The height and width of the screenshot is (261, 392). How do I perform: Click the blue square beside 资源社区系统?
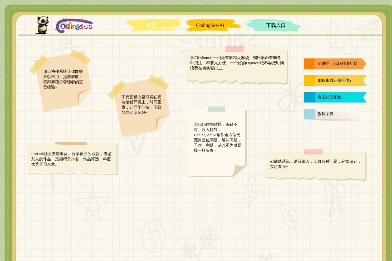pyautogui.click(x=309, y=97)
